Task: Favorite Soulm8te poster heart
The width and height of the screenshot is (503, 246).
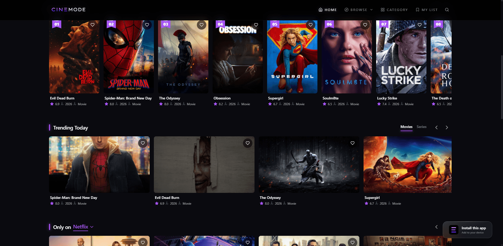Action: click(365, 25)
